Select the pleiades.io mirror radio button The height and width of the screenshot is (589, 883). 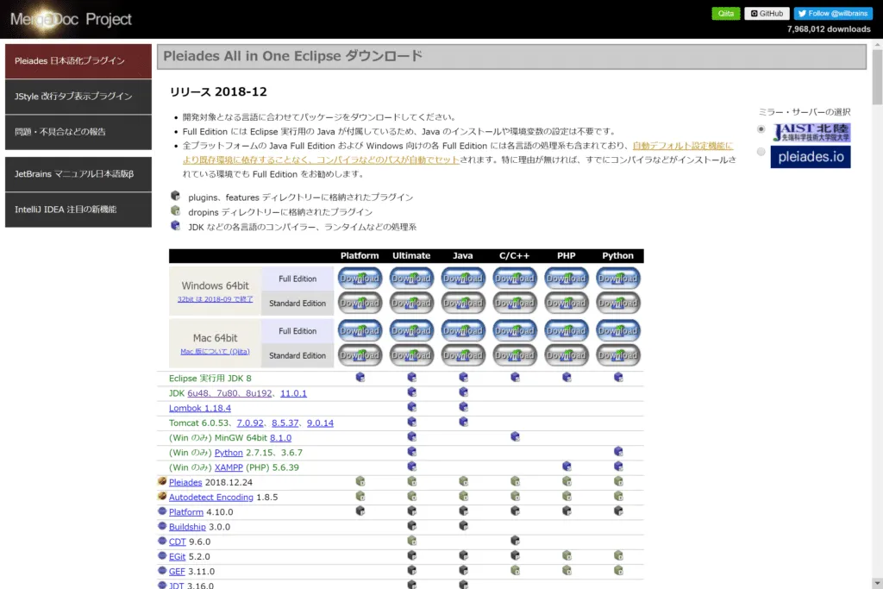(x=761, y=152)
